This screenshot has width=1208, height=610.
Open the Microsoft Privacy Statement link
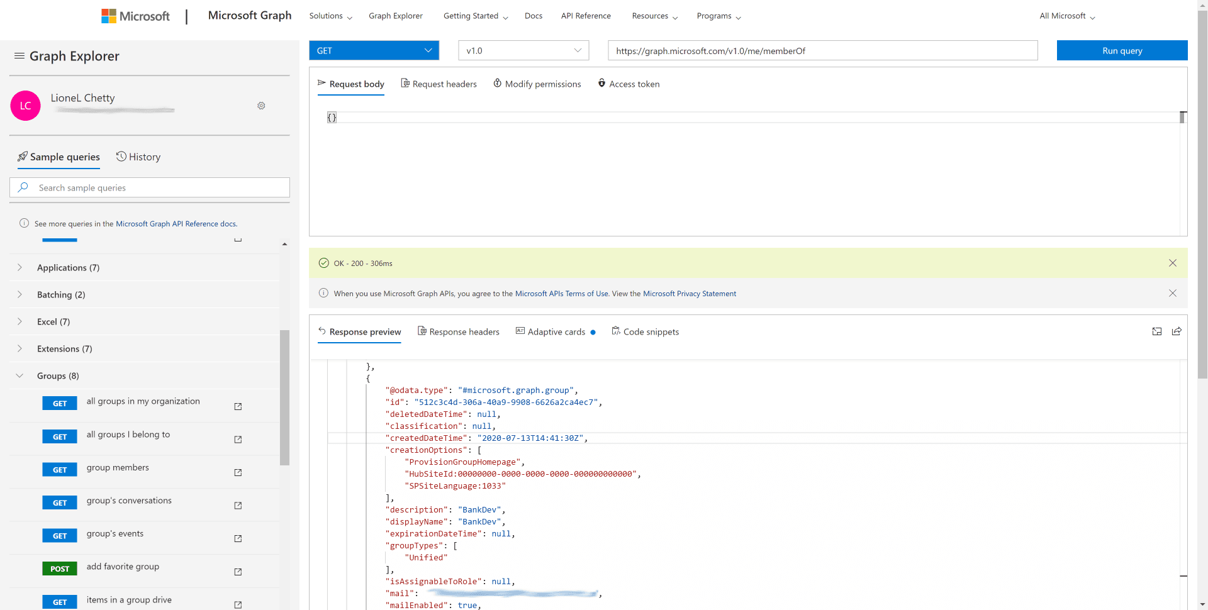point(690,294)
